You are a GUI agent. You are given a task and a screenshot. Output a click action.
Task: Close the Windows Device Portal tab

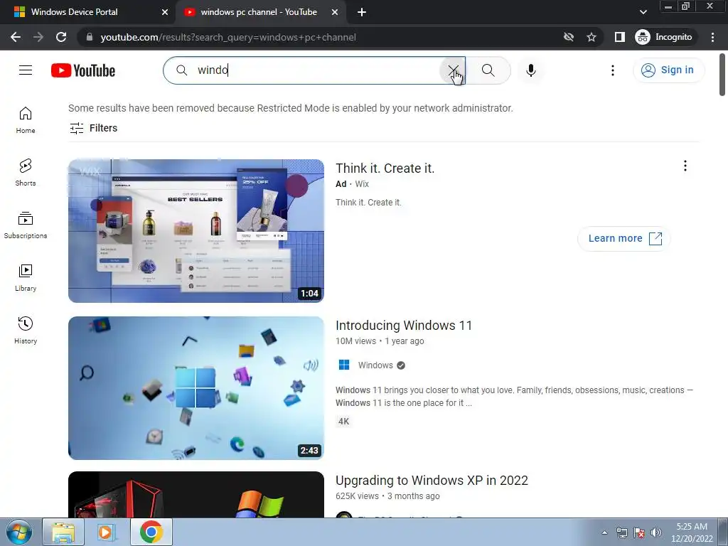pos(164,12)
